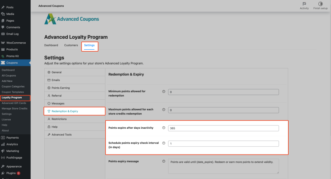Click the Finish setup half-circle icon
The image size is (331, 179).
click(x=320, y=4)
